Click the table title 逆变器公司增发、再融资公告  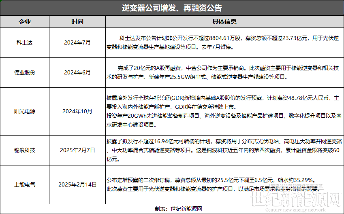pyautogui.click(x=172, y=8)
